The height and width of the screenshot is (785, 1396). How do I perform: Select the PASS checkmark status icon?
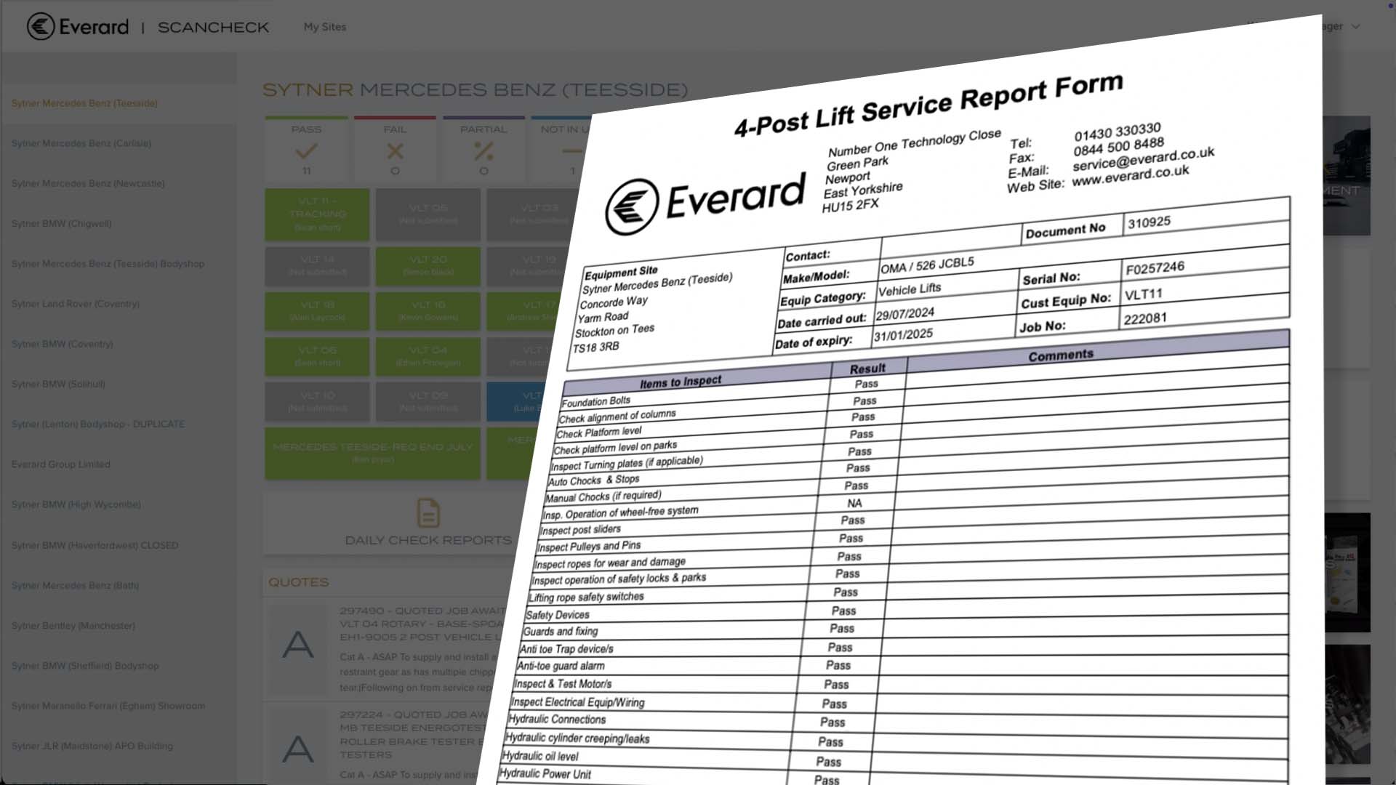pos(306,151)
